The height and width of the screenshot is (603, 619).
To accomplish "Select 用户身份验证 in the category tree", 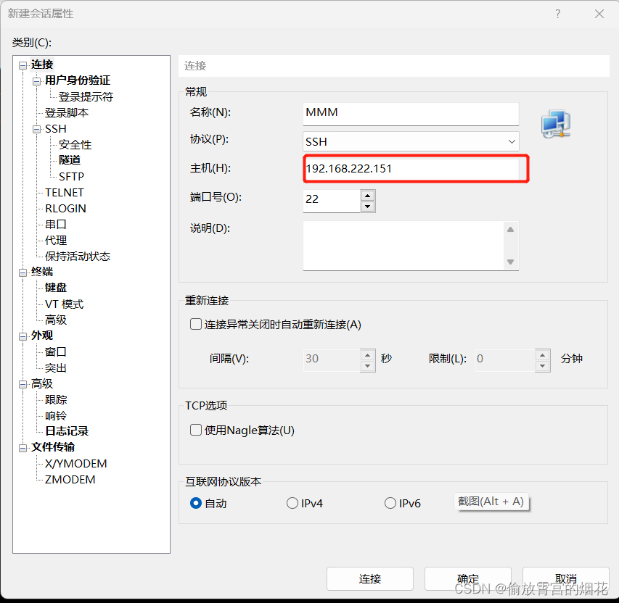I will 78,80.
